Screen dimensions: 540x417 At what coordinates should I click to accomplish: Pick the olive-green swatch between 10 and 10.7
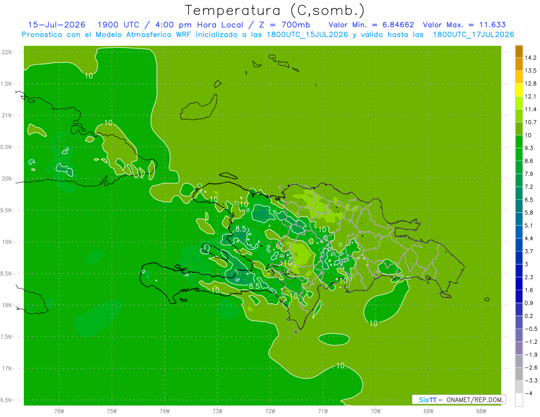[x=519, y=129]
